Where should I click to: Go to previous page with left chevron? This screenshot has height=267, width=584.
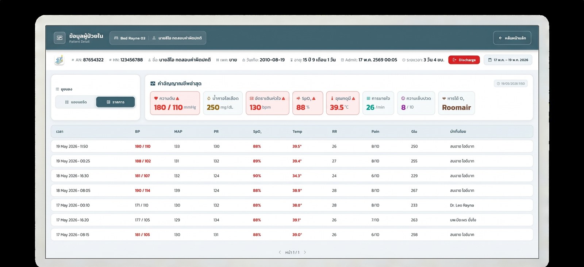pyautogui.click(x=280, y=252)
